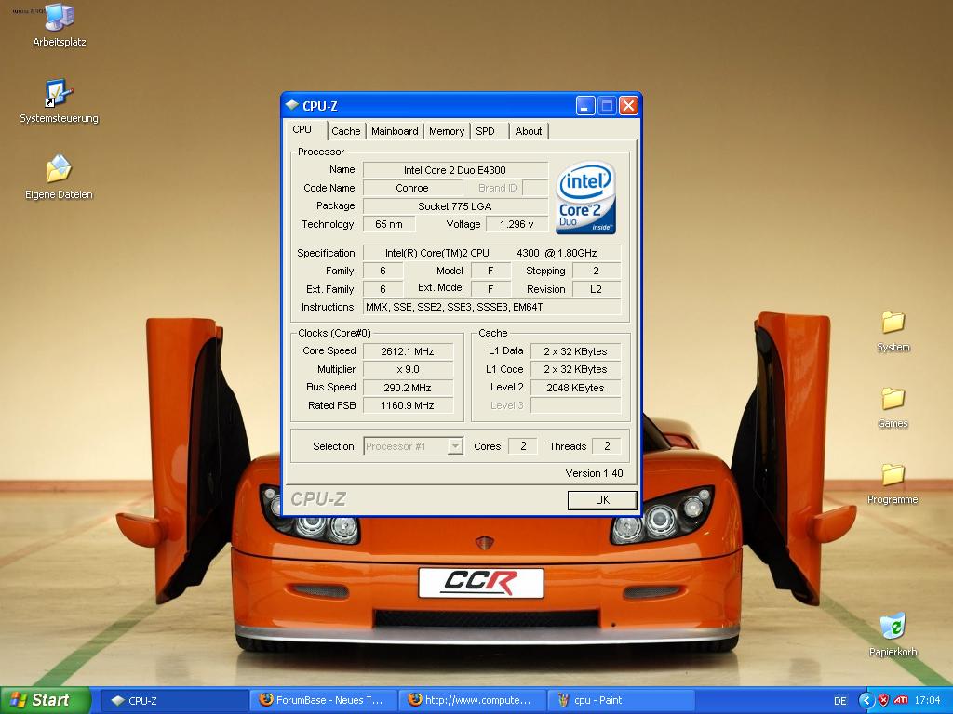Click the Multiplier value x 9.0
The height and width of the screenshot is (714, 953).
tap(408, 369)
